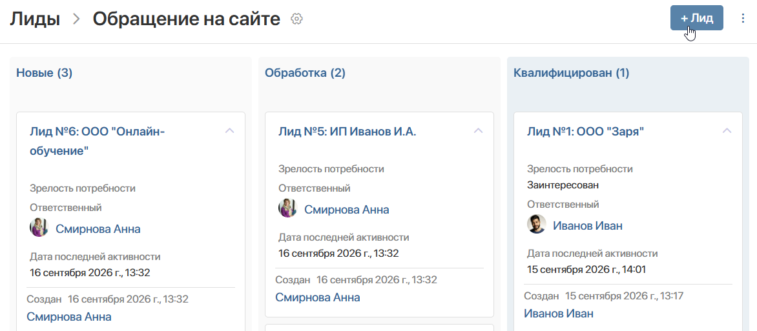Screen dimensions: 757x331
Task: Click Создан 15 сентября 2026 г., 13:17
Action: pos(603,296)
